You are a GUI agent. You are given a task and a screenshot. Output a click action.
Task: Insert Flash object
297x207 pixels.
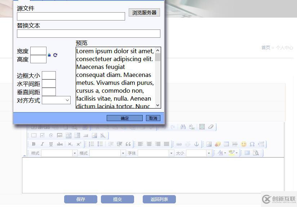point(218,144)
